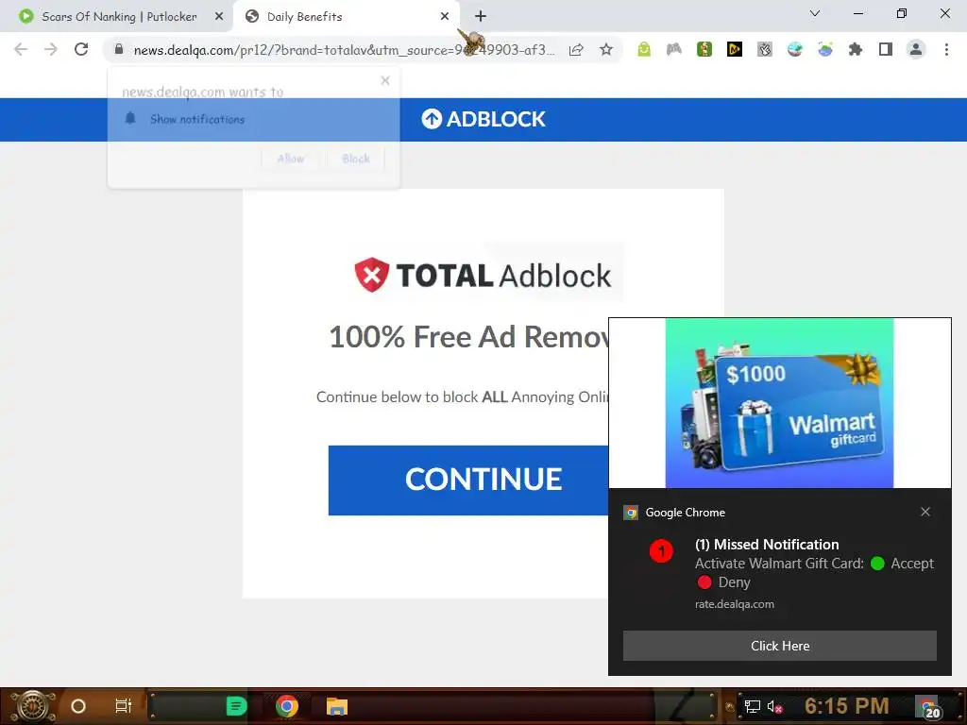The width and height of the screenshot is (967, 725).
Task: Click the Google Chrome icon in notification header
Action: (x=630, y=513)
